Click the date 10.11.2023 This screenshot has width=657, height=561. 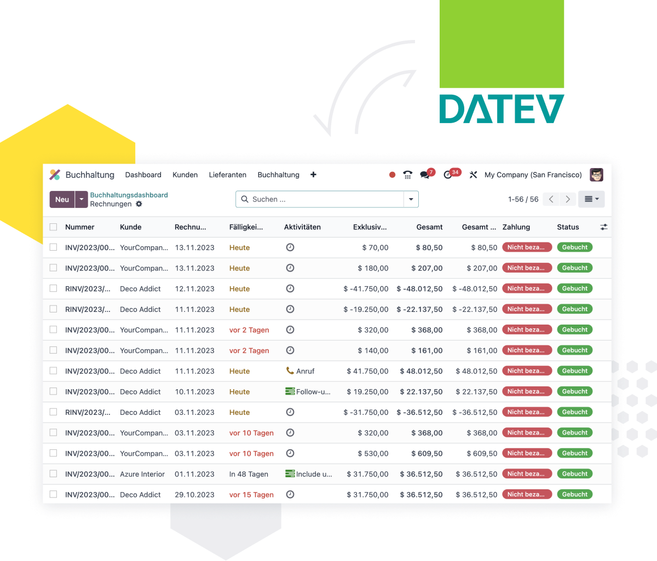point(195,391)
